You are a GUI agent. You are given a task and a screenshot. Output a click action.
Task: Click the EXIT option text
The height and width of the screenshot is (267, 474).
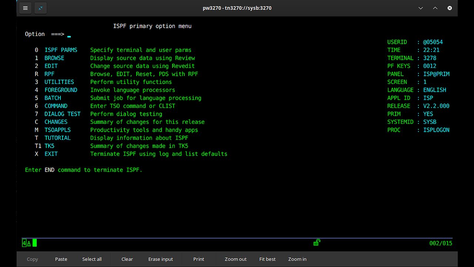(51, 154)
